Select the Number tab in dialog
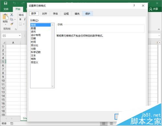Viewport: 162px width, 126px height. pyautogui.click(x=34, y=14)
